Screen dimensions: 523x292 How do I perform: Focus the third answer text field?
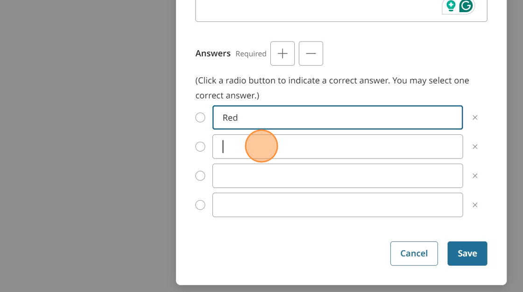click(x=337, y=176)
